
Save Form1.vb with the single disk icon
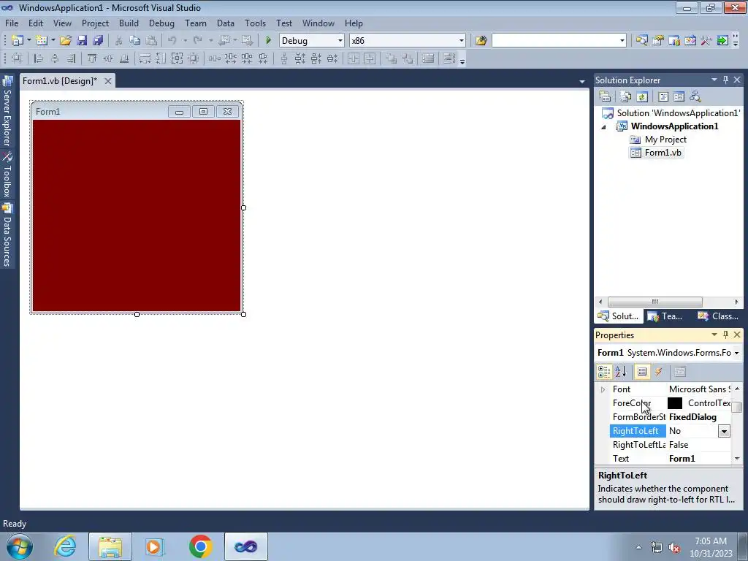click(82, 41)
